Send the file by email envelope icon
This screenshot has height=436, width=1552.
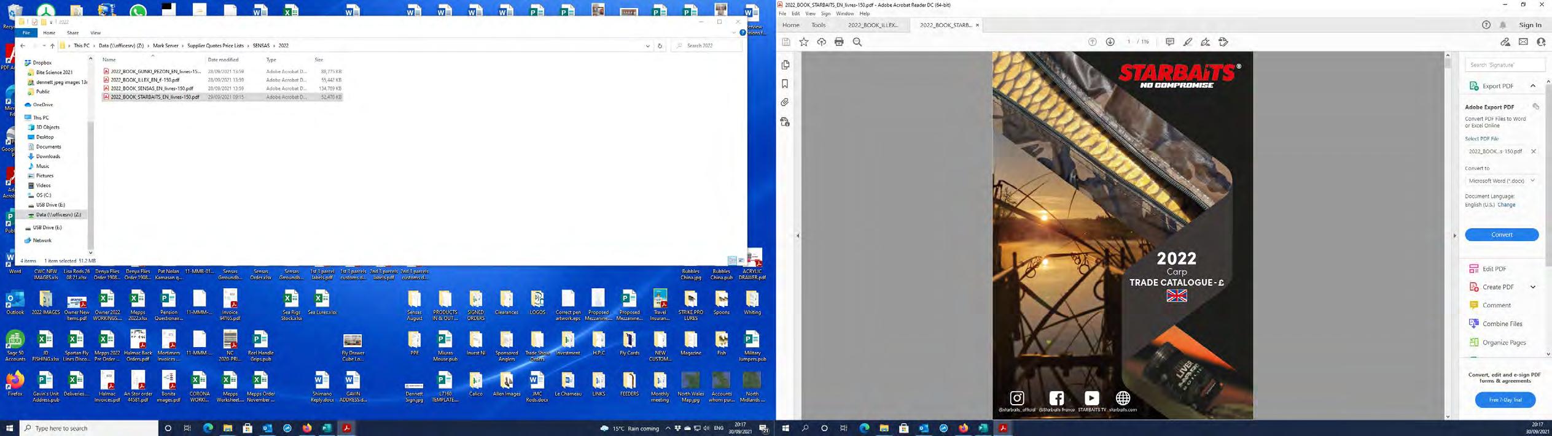click(1523, 42)
